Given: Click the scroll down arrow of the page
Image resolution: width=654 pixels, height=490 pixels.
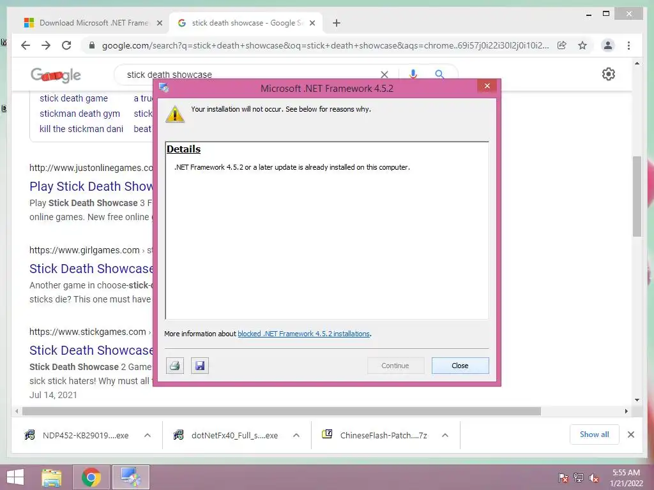Looking at the screenshot, I should [x=637, y=400].
